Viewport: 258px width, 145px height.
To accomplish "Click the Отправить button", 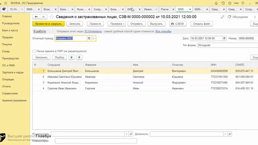I will 136,24.
